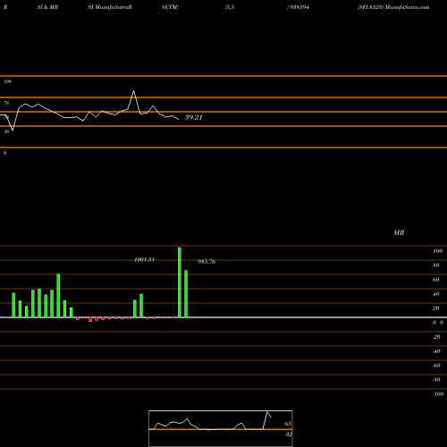Click the 938594 header number

299,7
